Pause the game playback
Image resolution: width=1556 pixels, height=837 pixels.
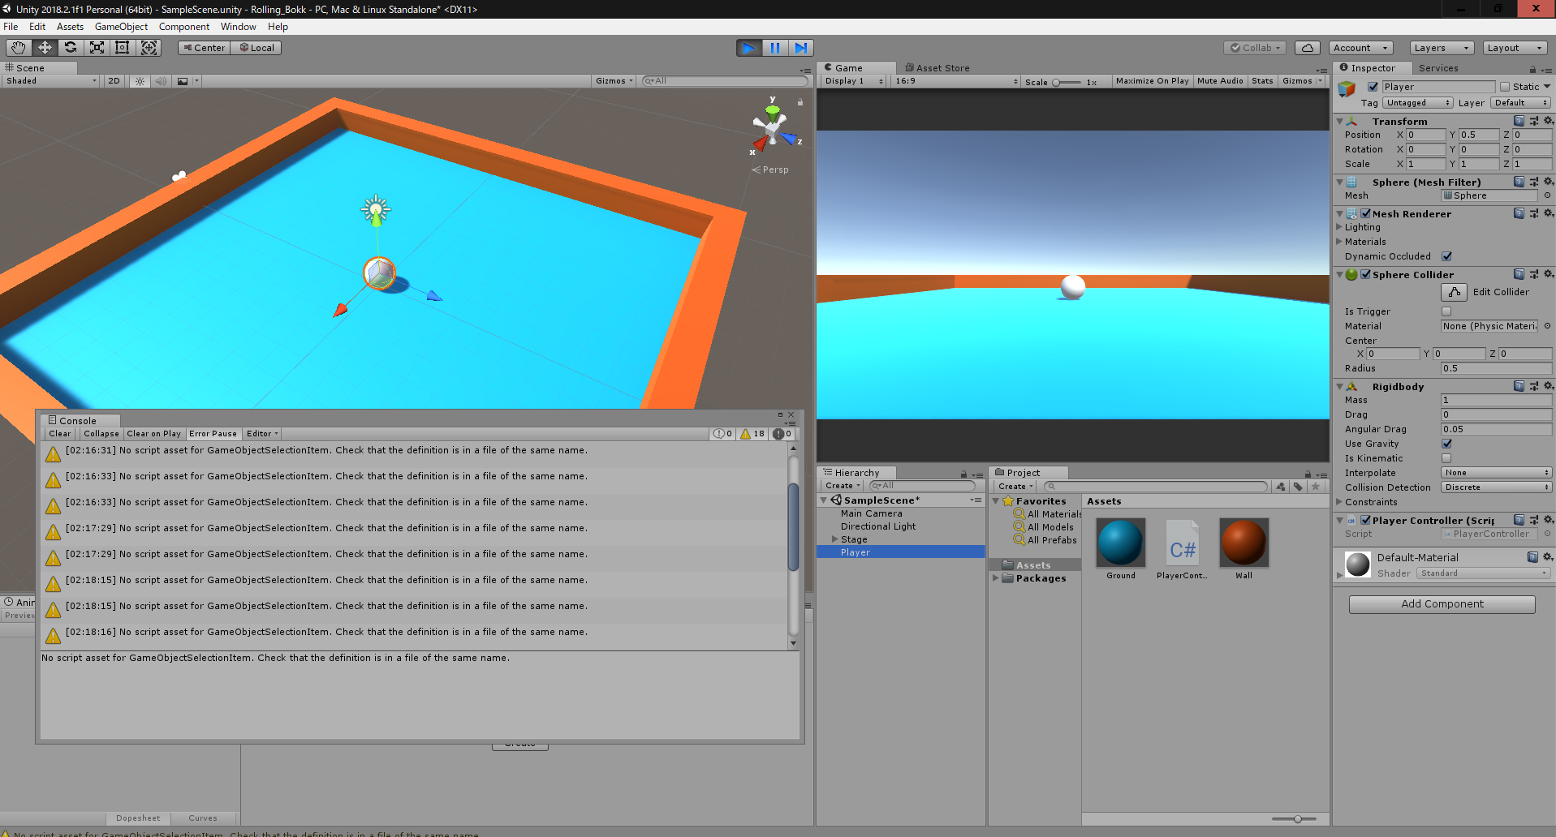pos(775,48)
